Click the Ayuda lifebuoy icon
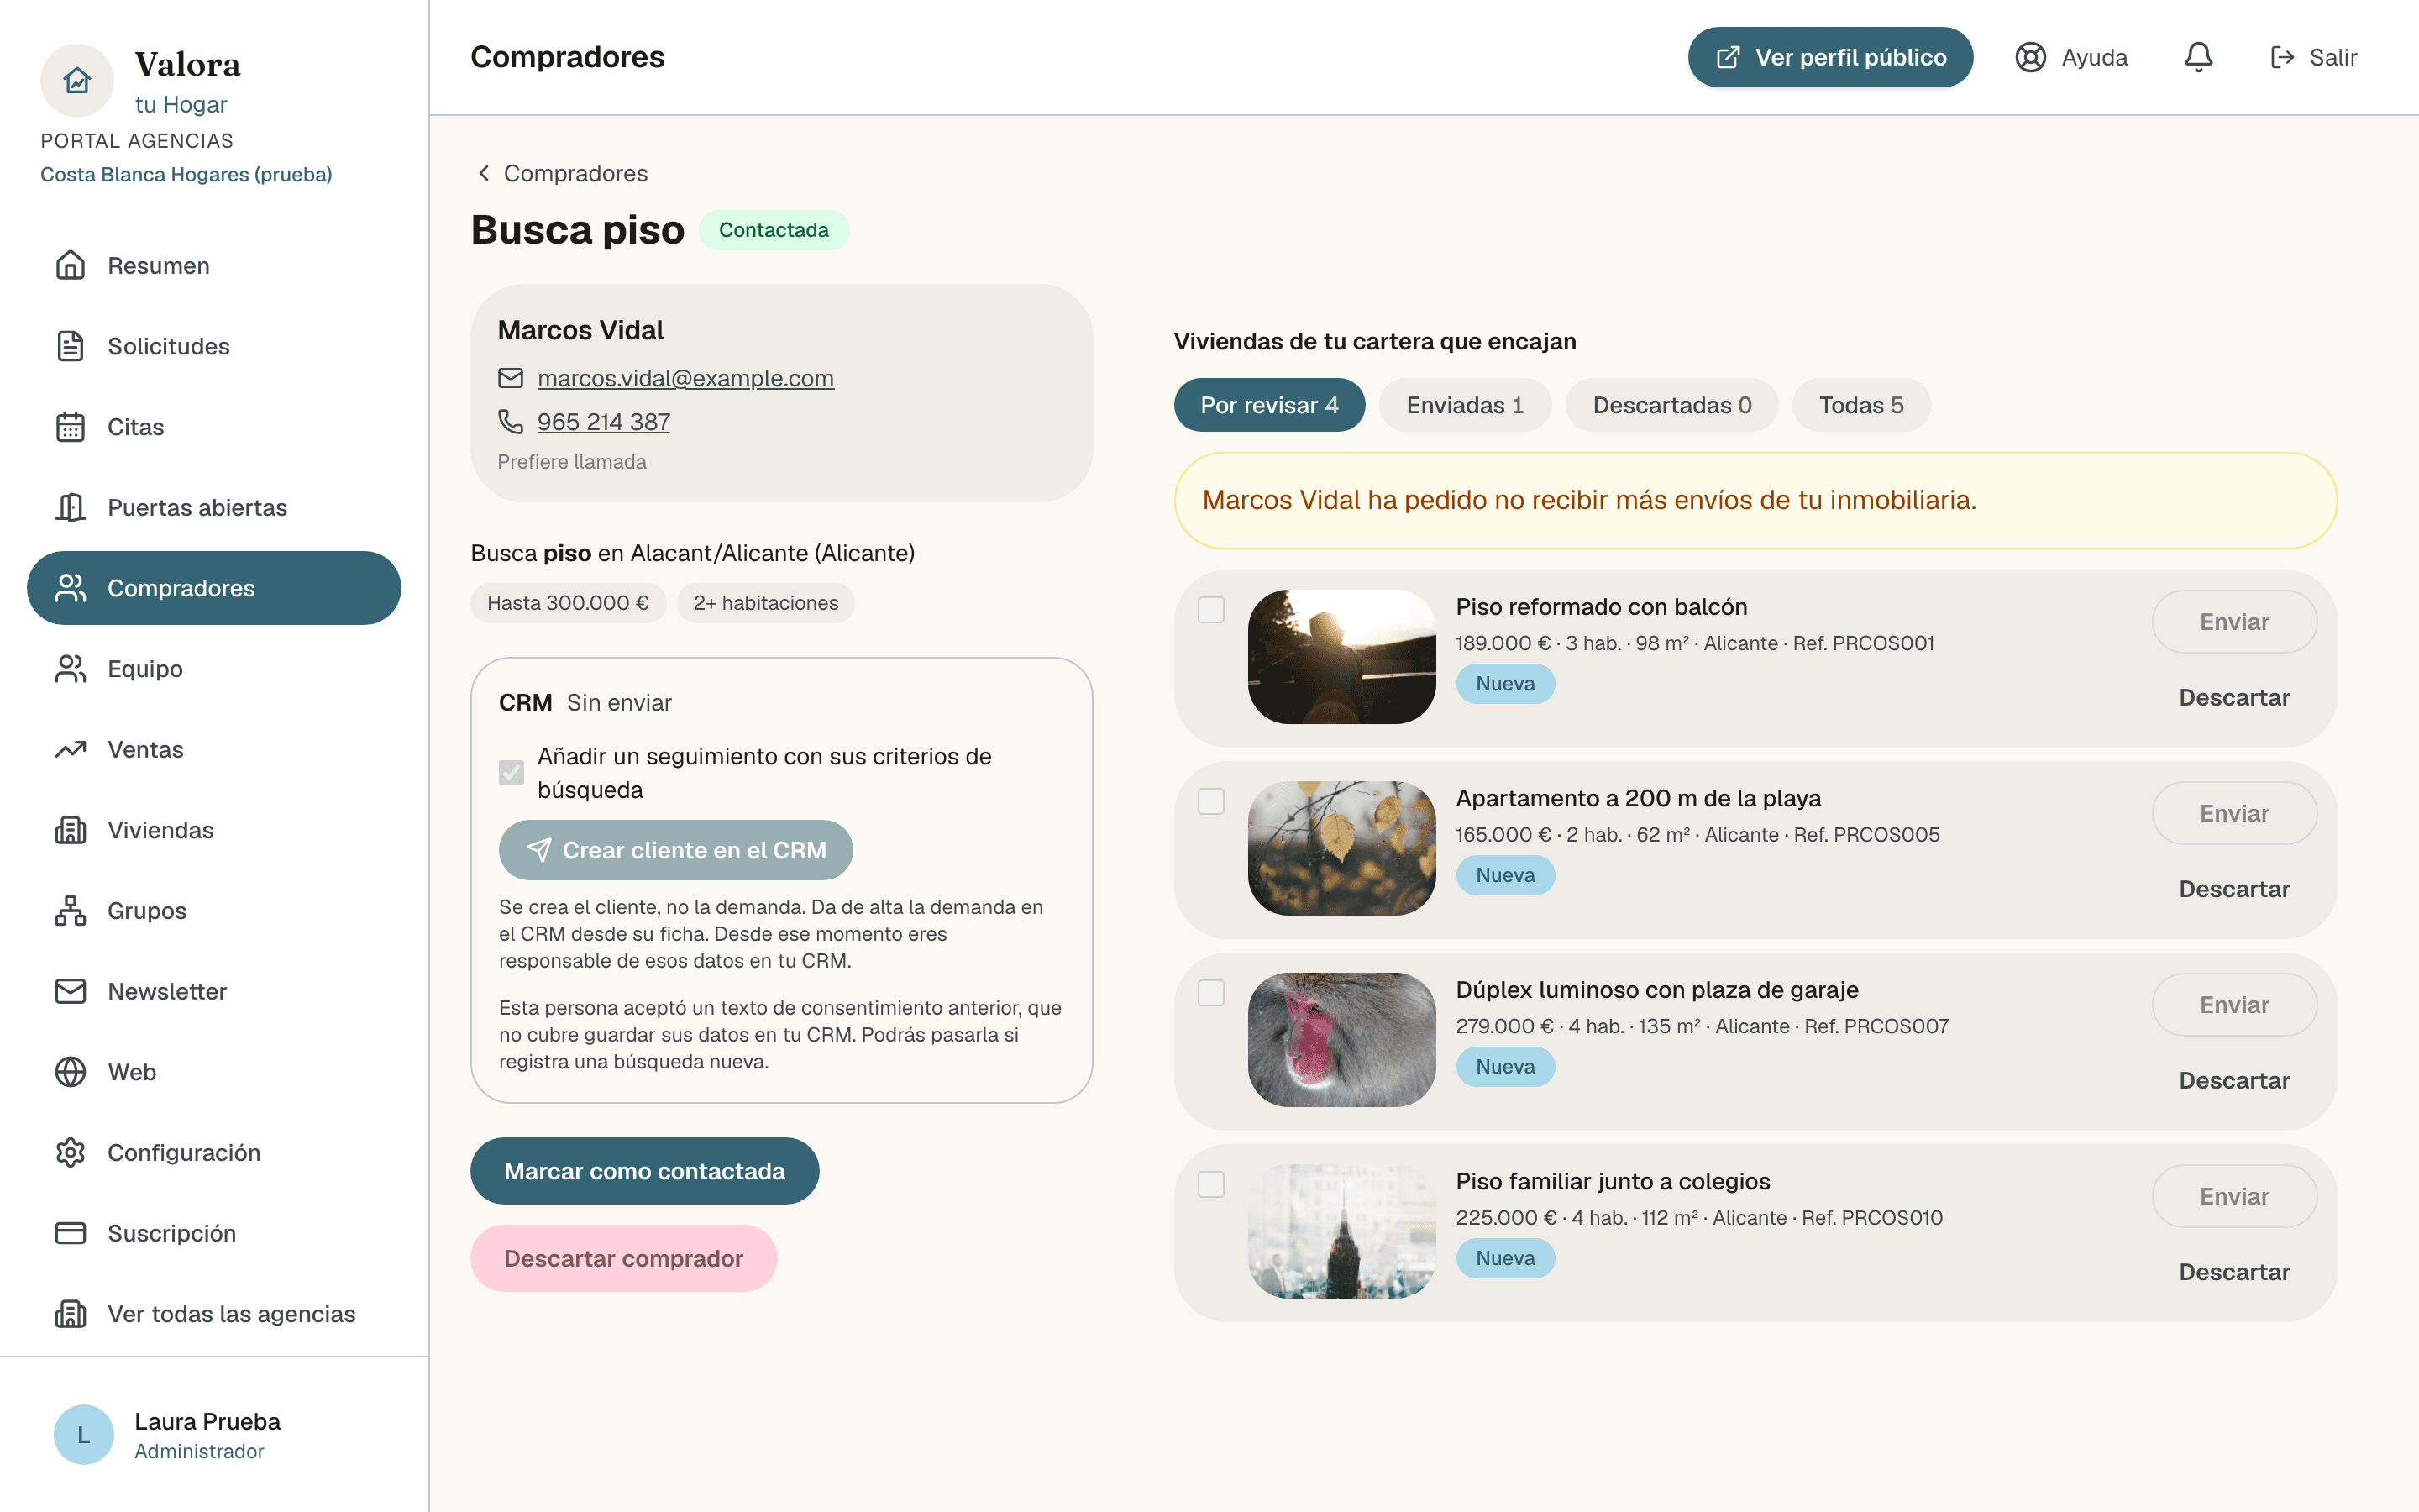Screen dimensions: 2419x1512 click(2030, 57)
